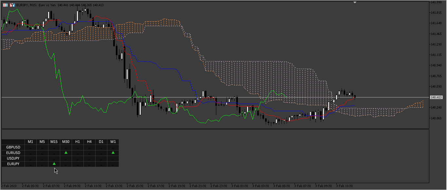
Task: Click the '2 Feb 2023' time axis label
Action: (x=9, y=186)
